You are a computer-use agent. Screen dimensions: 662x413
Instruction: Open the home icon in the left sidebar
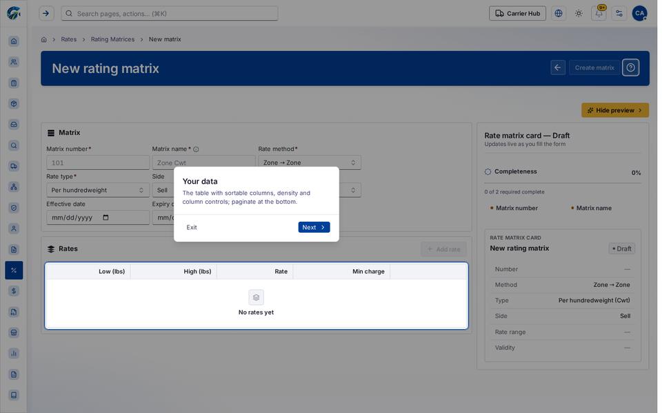point(14,41)
